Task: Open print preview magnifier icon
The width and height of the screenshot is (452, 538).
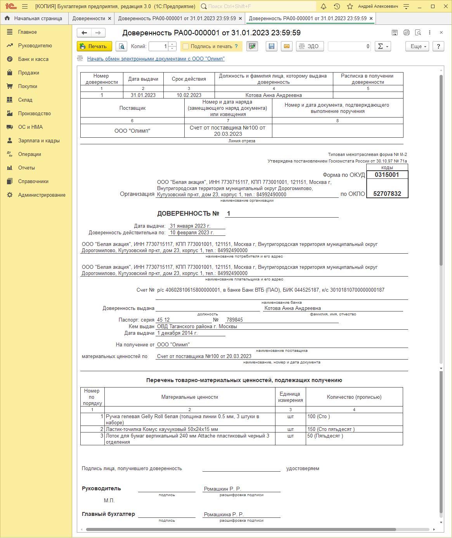Action: point(121,47)
